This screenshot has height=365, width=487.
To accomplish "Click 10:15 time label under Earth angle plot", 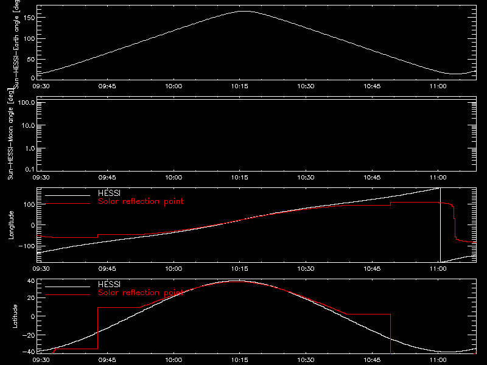I will (240, 86).
